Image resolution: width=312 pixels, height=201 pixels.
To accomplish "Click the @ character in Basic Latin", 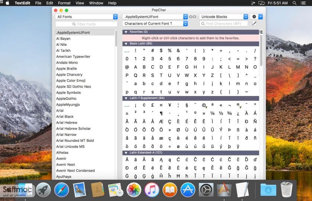I will pos(127,67).
